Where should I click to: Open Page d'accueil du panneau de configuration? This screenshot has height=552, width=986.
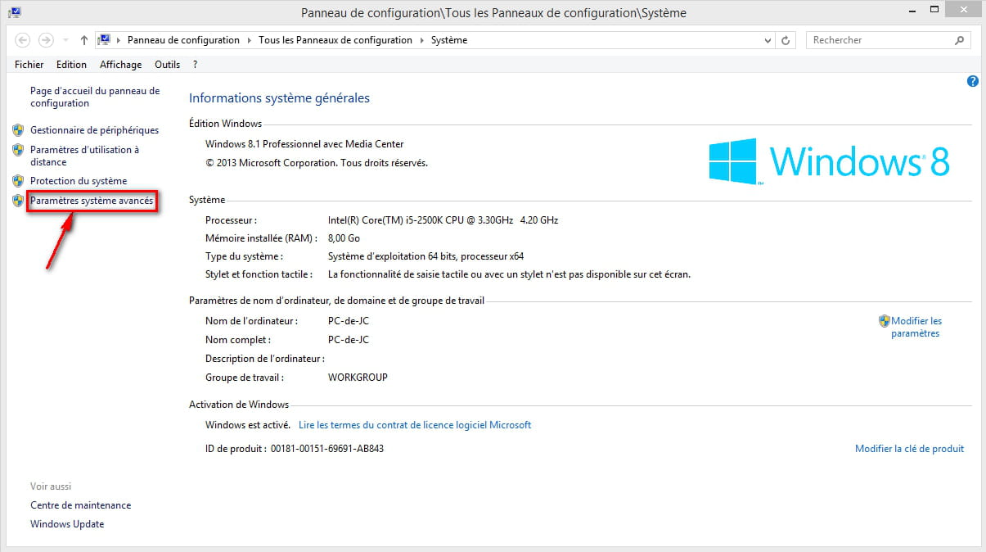tap(95, 97)
